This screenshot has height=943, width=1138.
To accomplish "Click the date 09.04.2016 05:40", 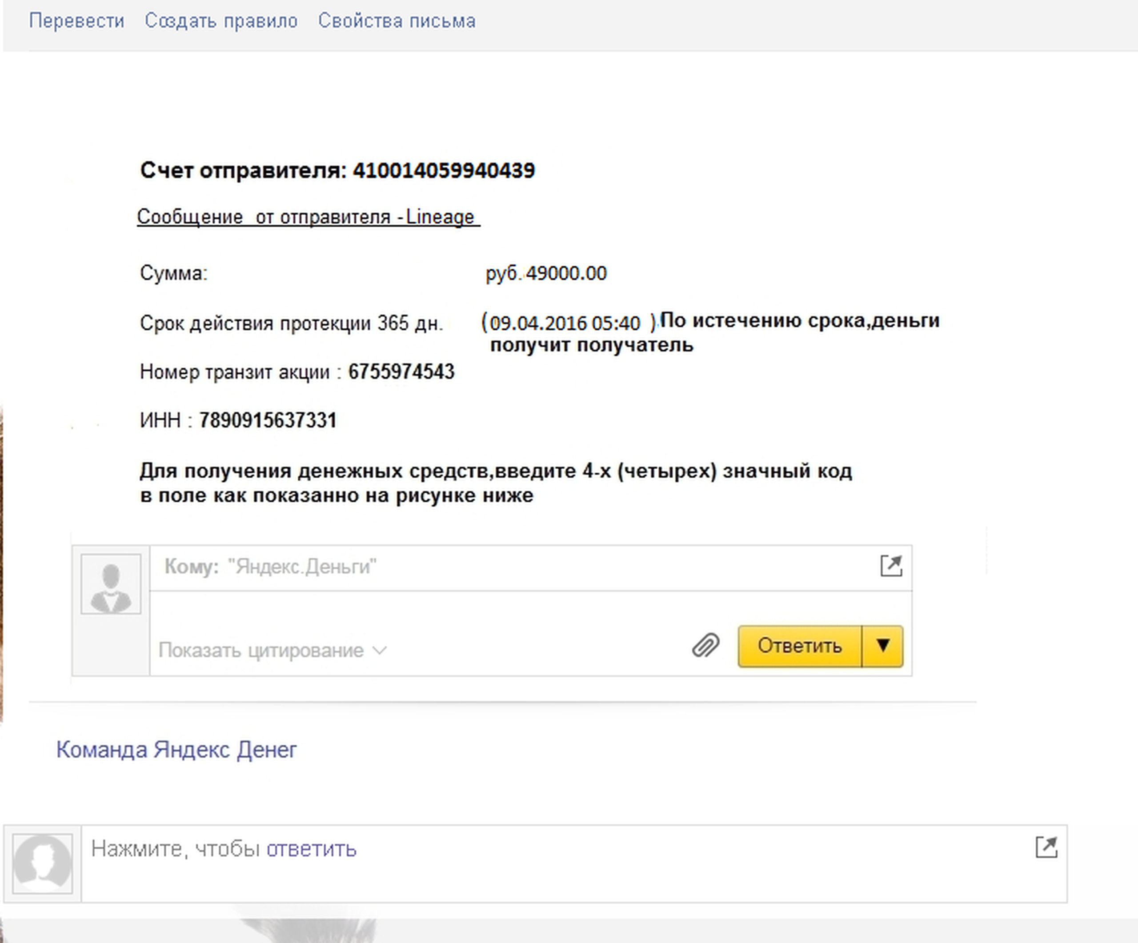I will pyautogui.click(x=565, y=324).
